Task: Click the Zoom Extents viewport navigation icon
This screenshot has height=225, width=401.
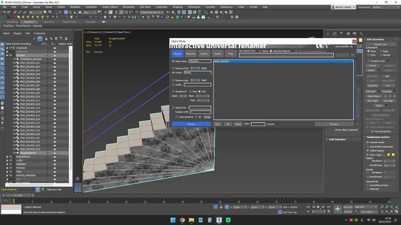Action: click(392, 207)
